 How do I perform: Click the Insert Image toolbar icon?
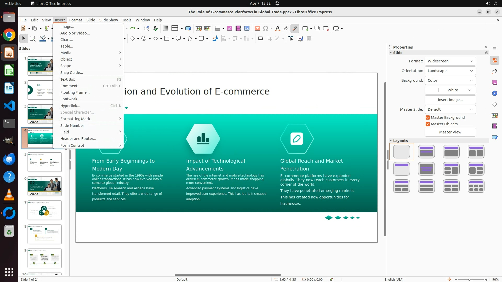tap(229, 28)
